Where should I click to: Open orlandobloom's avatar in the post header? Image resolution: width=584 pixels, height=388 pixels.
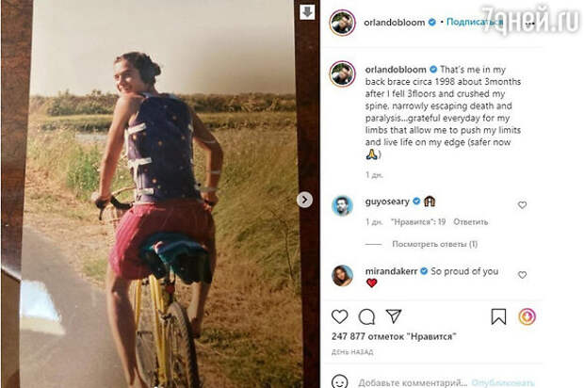click(342, 22)
